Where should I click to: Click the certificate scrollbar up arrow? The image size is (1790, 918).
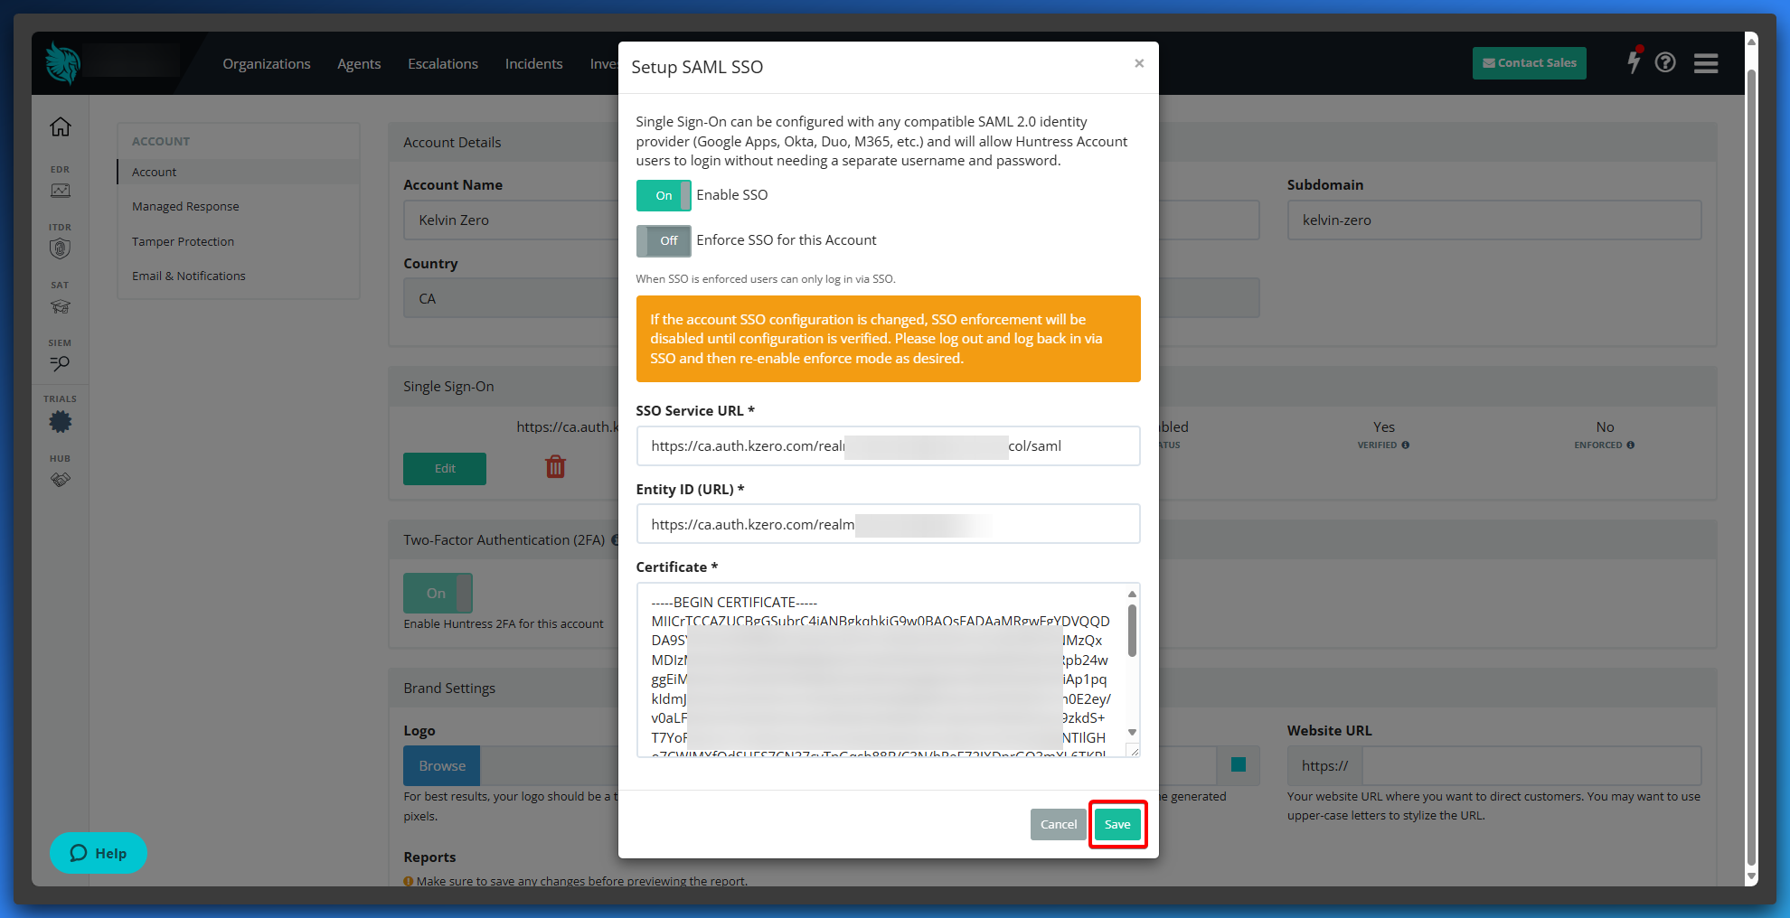[x=1132, y=594]
